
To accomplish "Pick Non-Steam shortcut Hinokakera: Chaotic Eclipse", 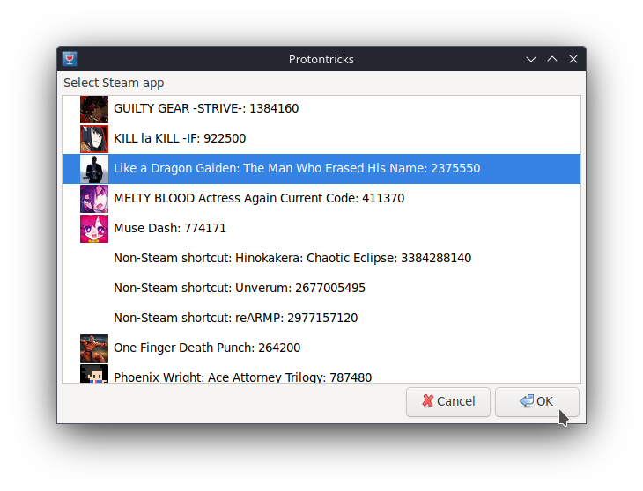I will coord(321,259).
